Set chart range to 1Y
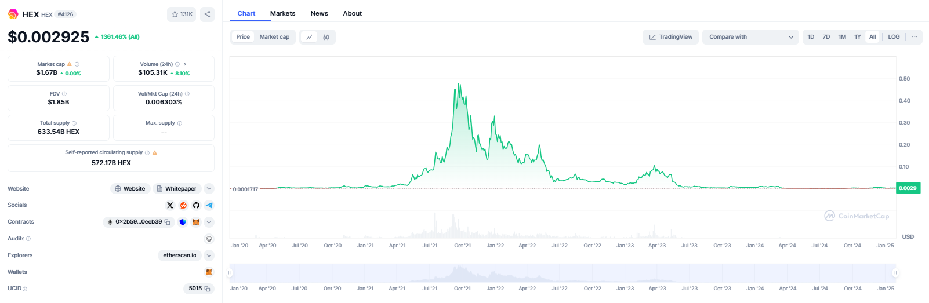929x303 pixels. [x=858, y=37]
